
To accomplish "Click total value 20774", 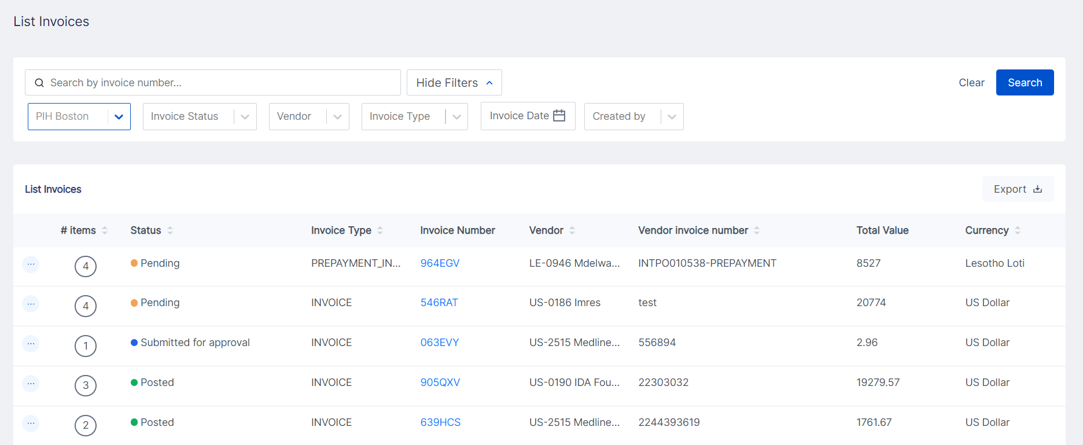I will coord(871,303).
